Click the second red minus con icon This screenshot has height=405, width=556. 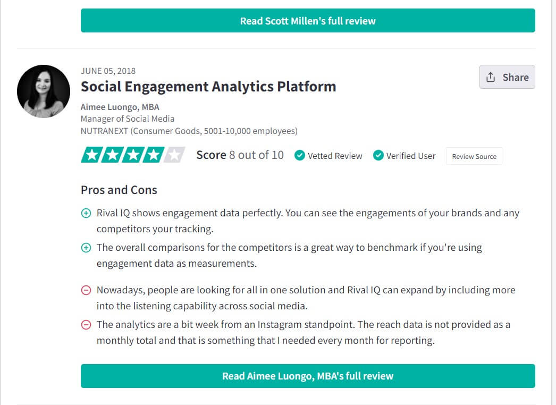[86, 325]
